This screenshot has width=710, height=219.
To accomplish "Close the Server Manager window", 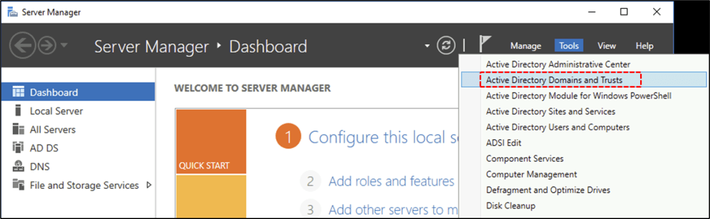I will [x=657, y=12].
